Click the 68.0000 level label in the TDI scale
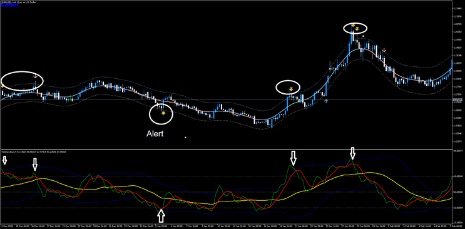The height and width of the screenshot is (229, 465). pyautogui.click(x=459, y=176)
